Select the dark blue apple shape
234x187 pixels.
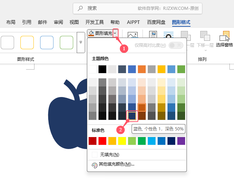click(68, 114)
